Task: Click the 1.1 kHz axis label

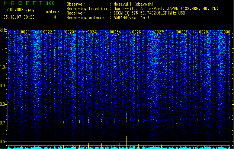Action: coord(3,48)
